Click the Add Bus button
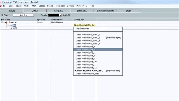 [23, 15]
